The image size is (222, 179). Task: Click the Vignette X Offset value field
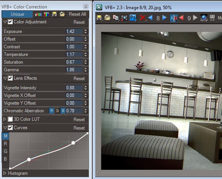[x=74, y=95]
